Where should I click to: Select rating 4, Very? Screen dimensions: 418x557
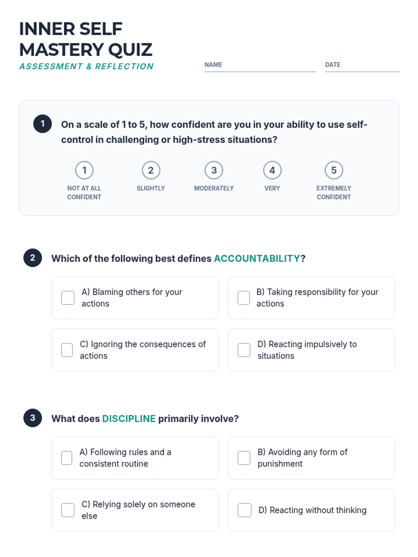point(272,170)
